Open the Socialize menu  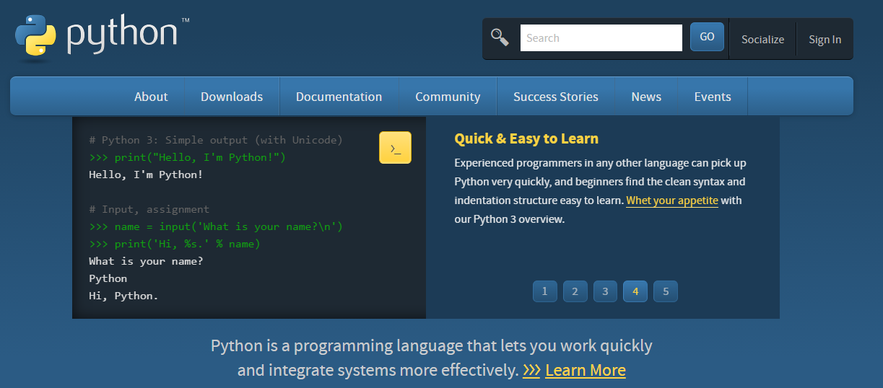762,40
